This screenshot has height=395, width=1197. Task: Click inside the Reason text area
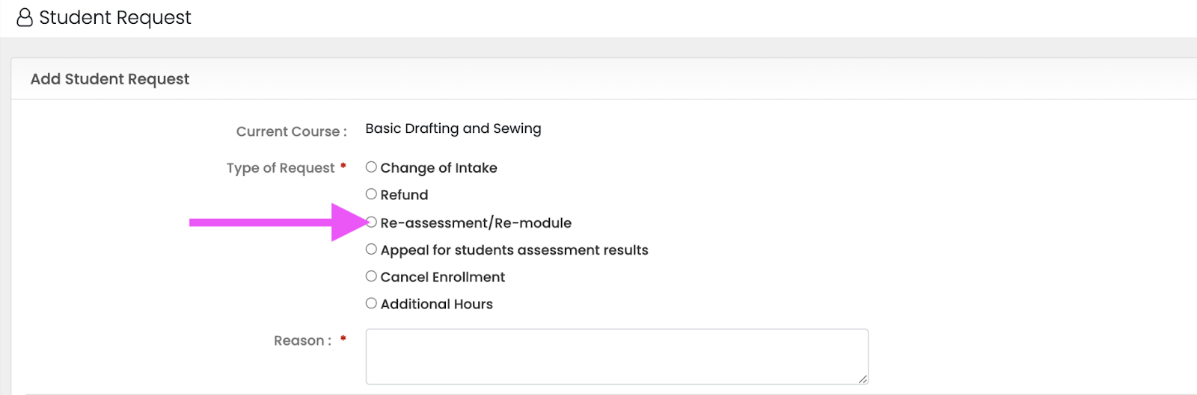coord(617,357)
